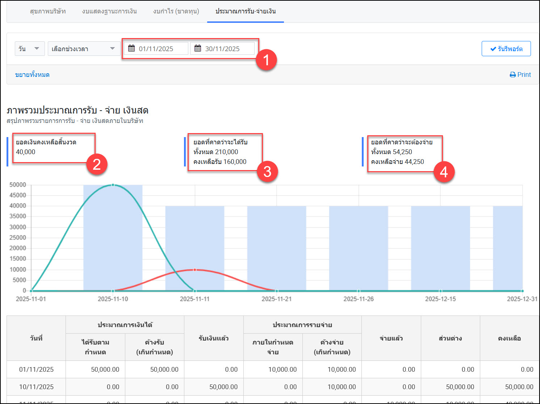Expand the เลือกช่วงเวลา dropdown
This screenshot has width=540, height=404.
pyautogui.click(x=84, y=49)
